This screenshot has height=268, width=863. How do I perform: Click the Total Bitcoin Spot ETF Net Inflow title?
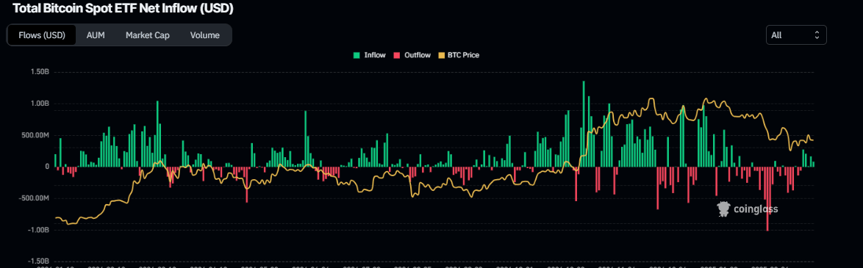pos(123,8)
